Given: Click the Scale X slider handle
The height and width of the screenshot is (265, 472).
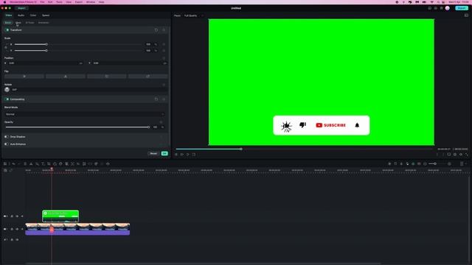Looking at the screenshot, I should [x=46, y=44].
